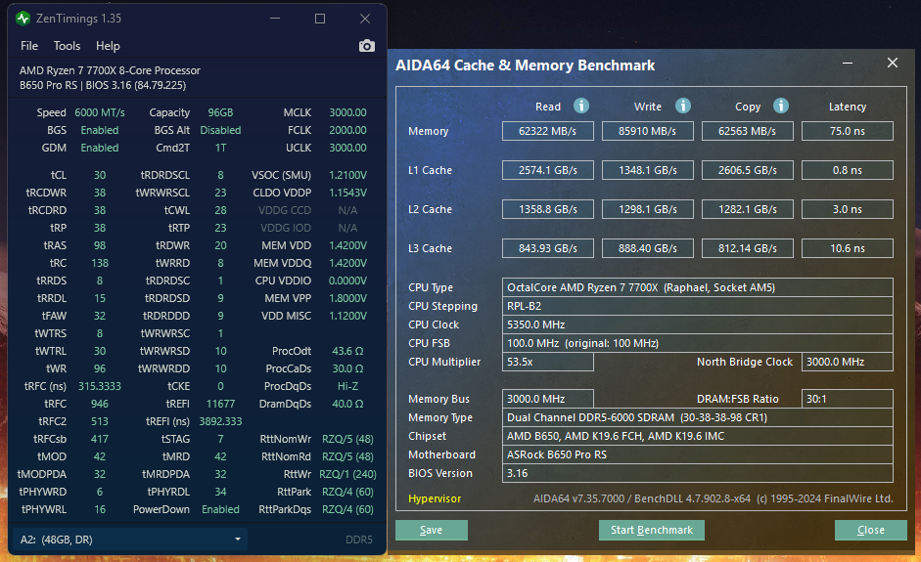Open the File menu in ZenTimings

click(29, 46)
